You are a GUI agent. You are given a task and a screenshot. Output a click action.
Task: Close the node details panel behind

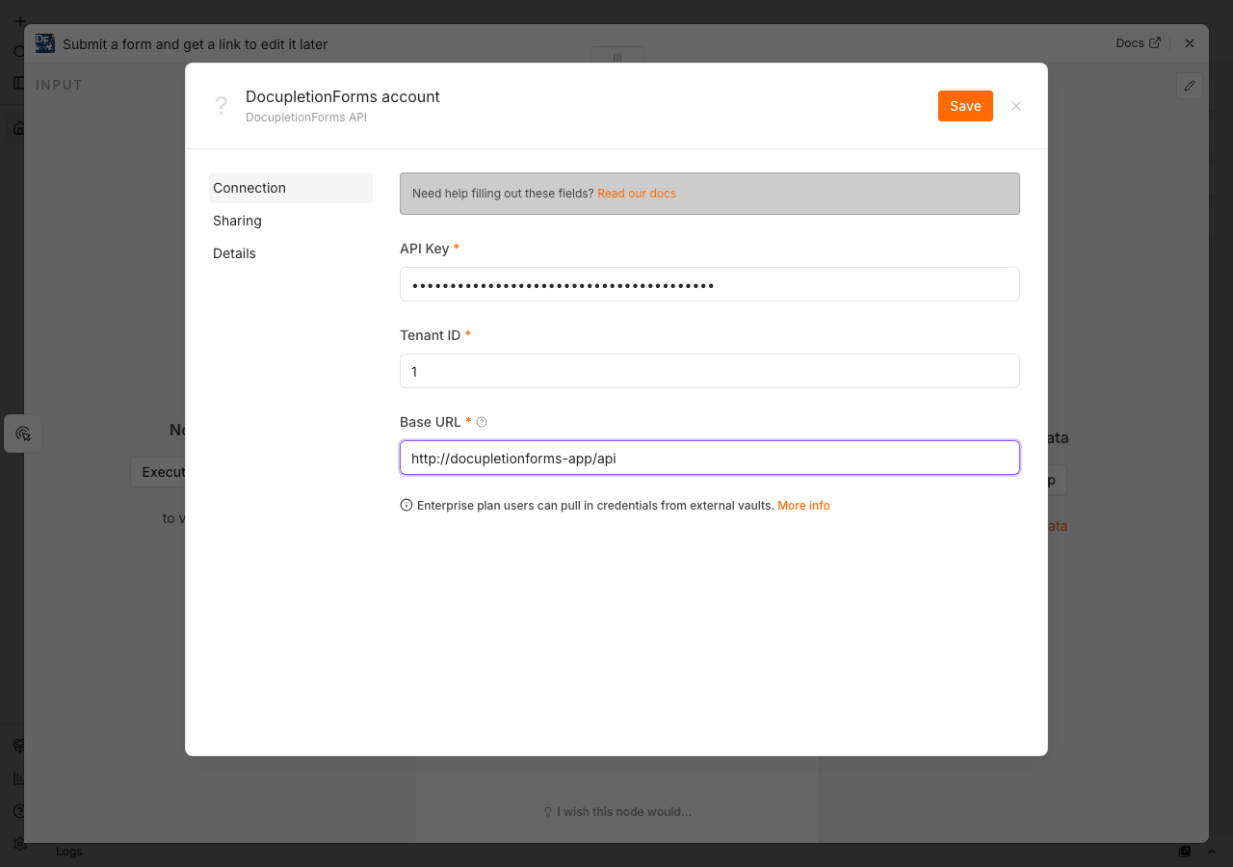pos(1190,43)
